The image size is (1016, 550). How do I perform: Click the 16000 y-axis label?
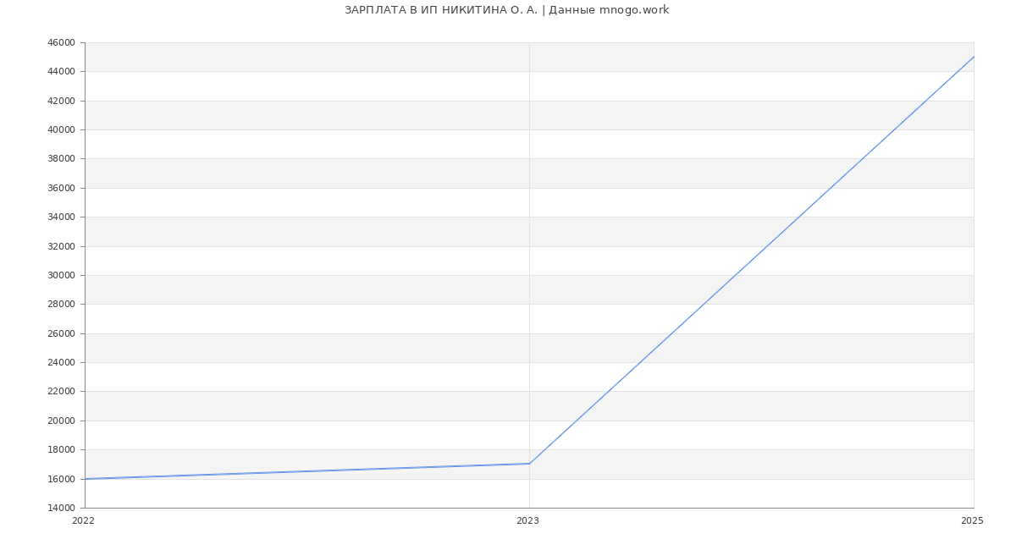coord(61,479)
